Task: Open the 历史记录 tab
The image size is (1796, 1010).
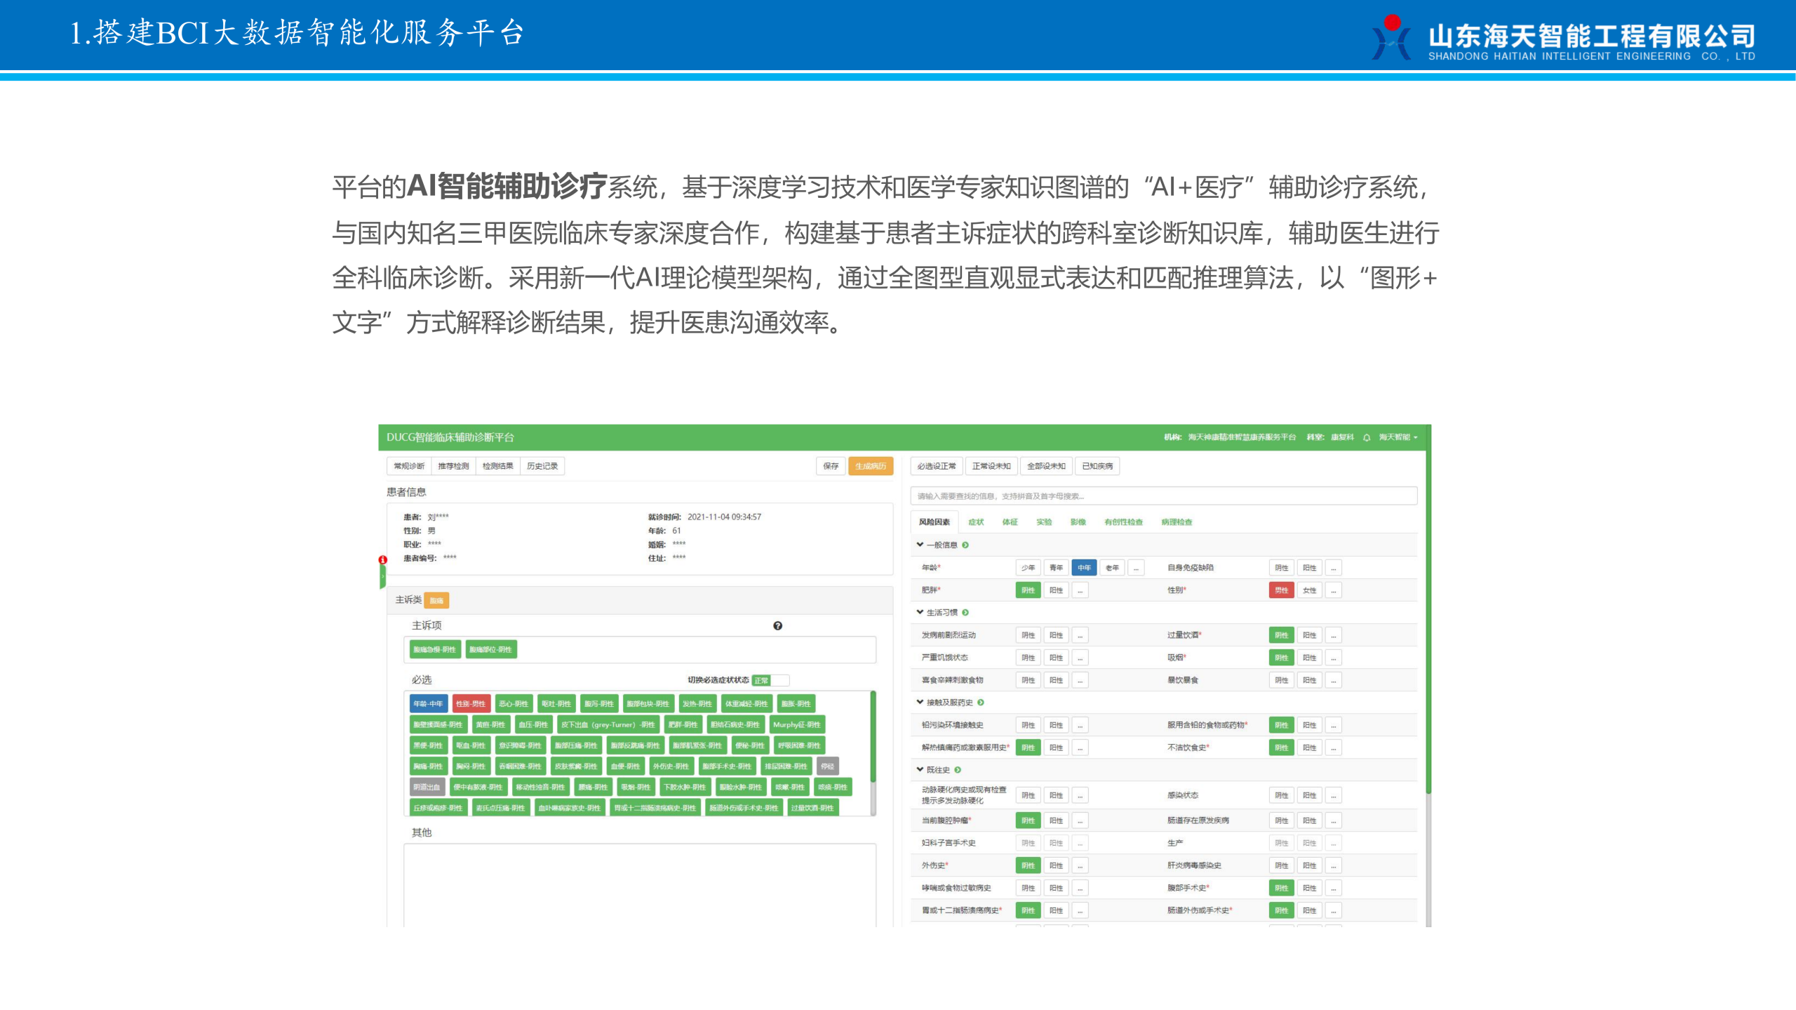Action: [x=542, y=465]
